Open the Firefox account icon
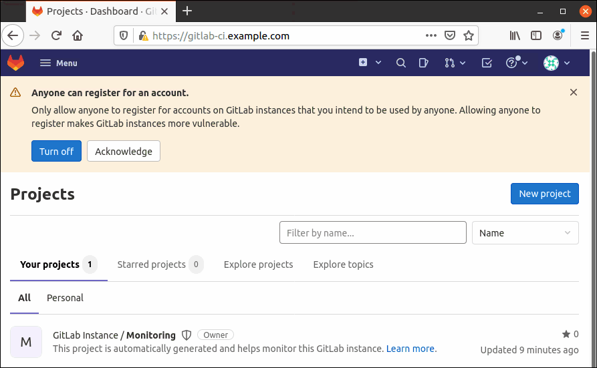 click(558, 35)
